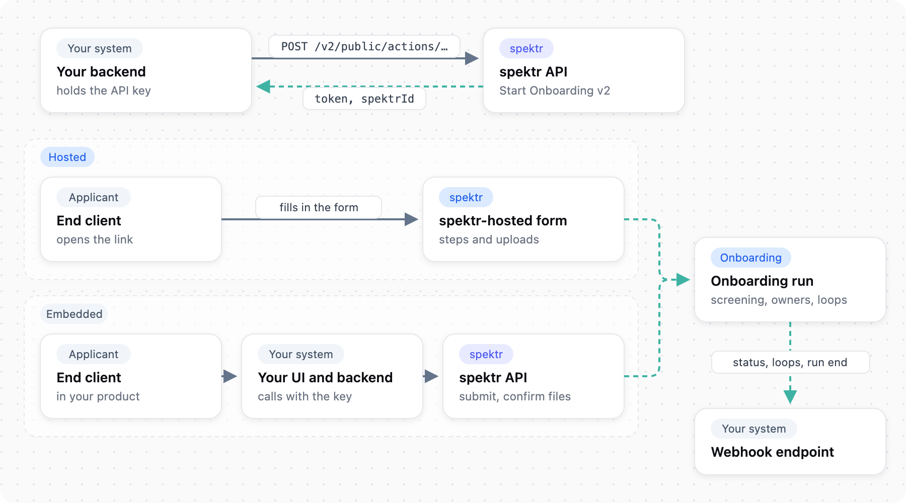Click the 'POST /v2/public/actions/…' arrow label
Viewport: 906px width, 503px height.
(x=364, y=47)
